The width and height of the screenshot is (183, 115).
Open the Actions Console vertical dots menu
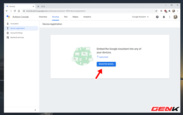[170, 17]
